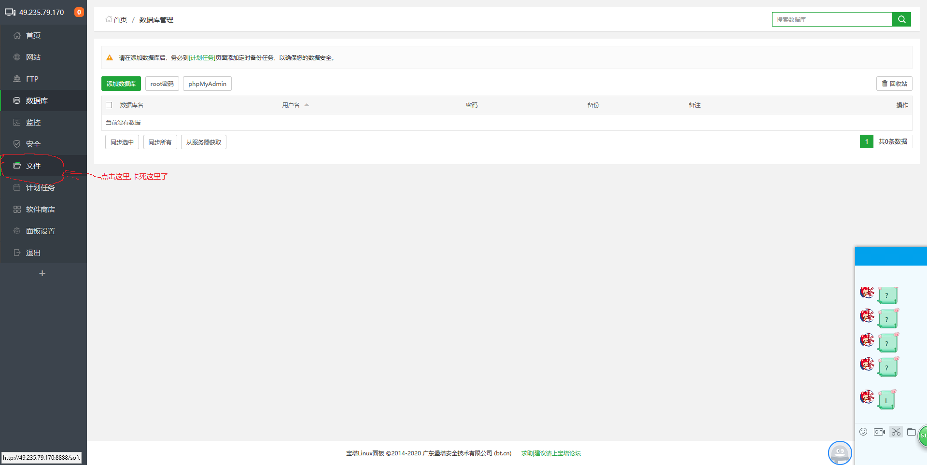This screenshot has height=465, width=927.
Task: Click the folder icon in chat toolbar
Action: (912, 432)
